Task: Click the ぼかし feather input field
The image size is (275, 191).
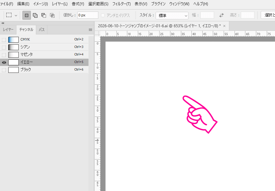Action: point(88,15)
